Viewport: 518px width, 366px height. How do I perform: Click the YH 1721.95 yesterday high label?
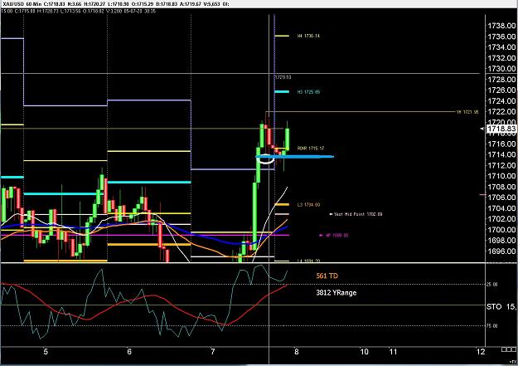(467, 112)
